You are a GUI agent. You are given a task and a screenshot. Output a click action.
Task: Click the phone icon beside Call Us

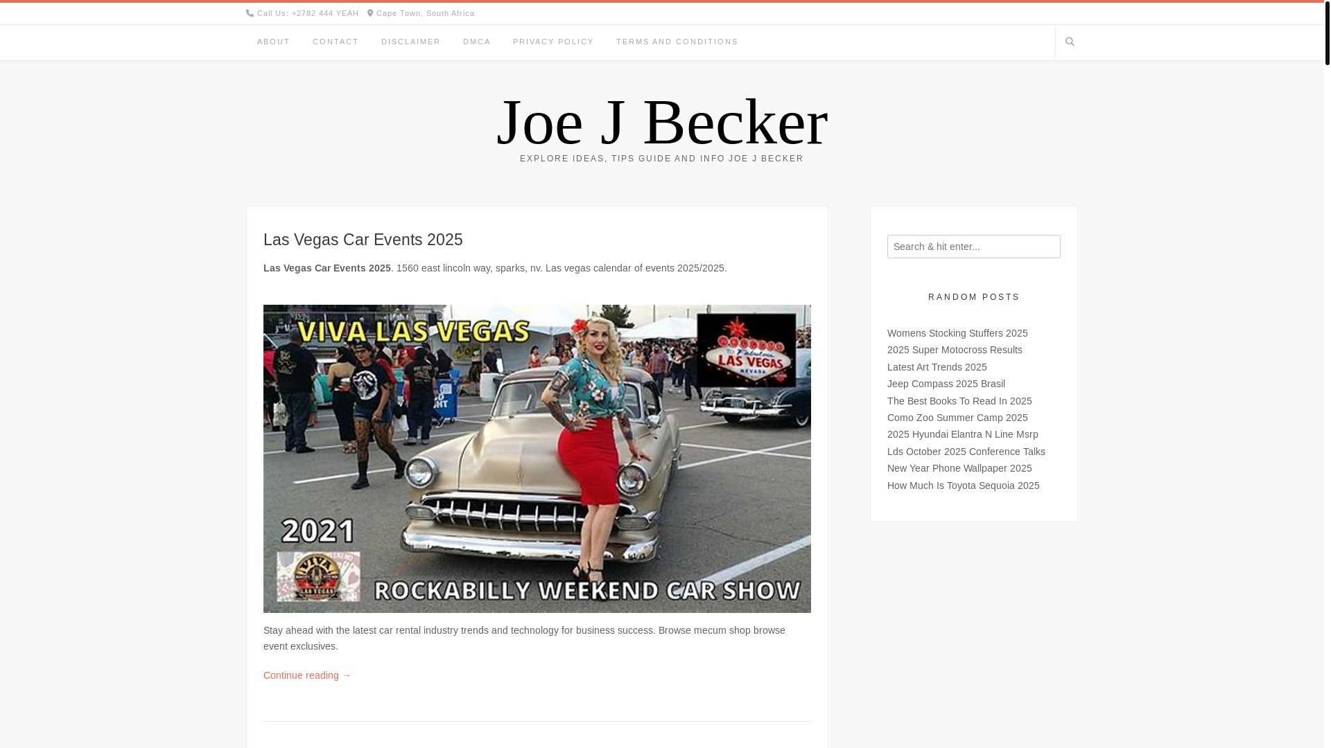point(250,13)
